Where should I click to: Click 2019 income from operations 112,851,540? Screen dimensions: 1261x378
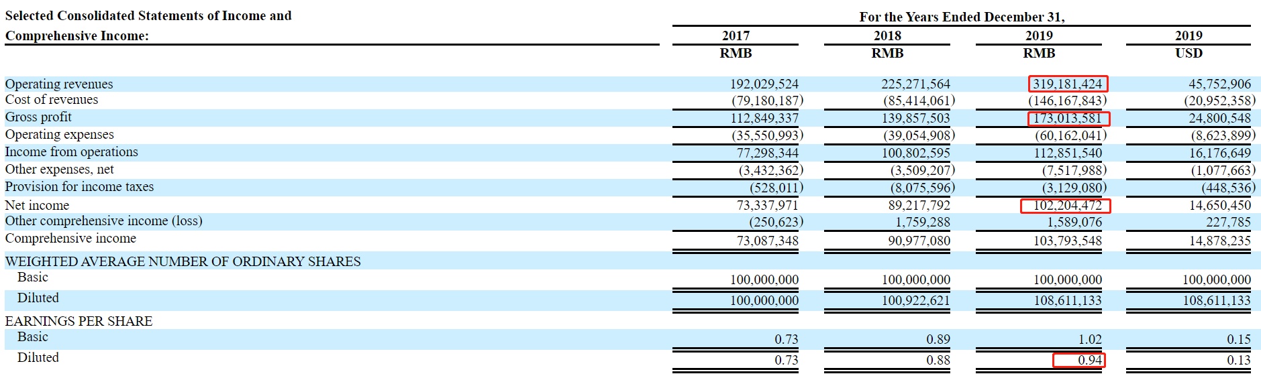point(1068,153)
